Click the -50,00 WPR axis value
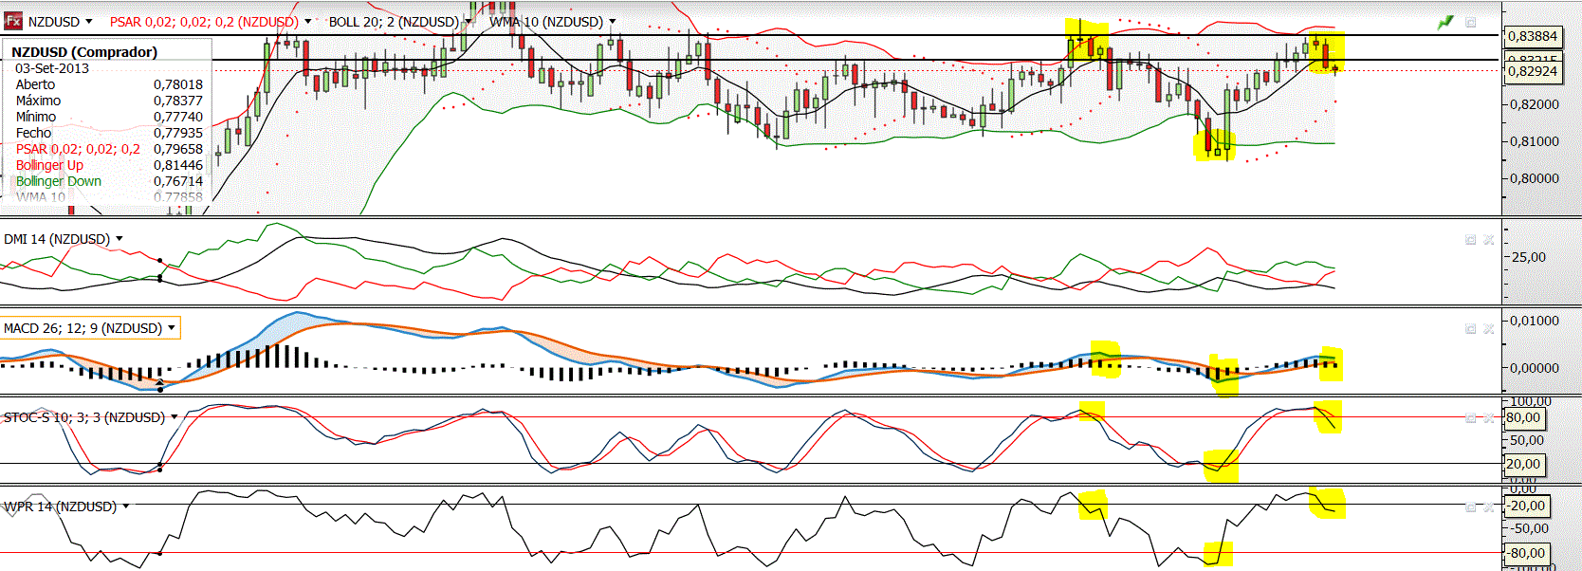The height and width of the screenshot is (571, 1582). [1529, 528]
